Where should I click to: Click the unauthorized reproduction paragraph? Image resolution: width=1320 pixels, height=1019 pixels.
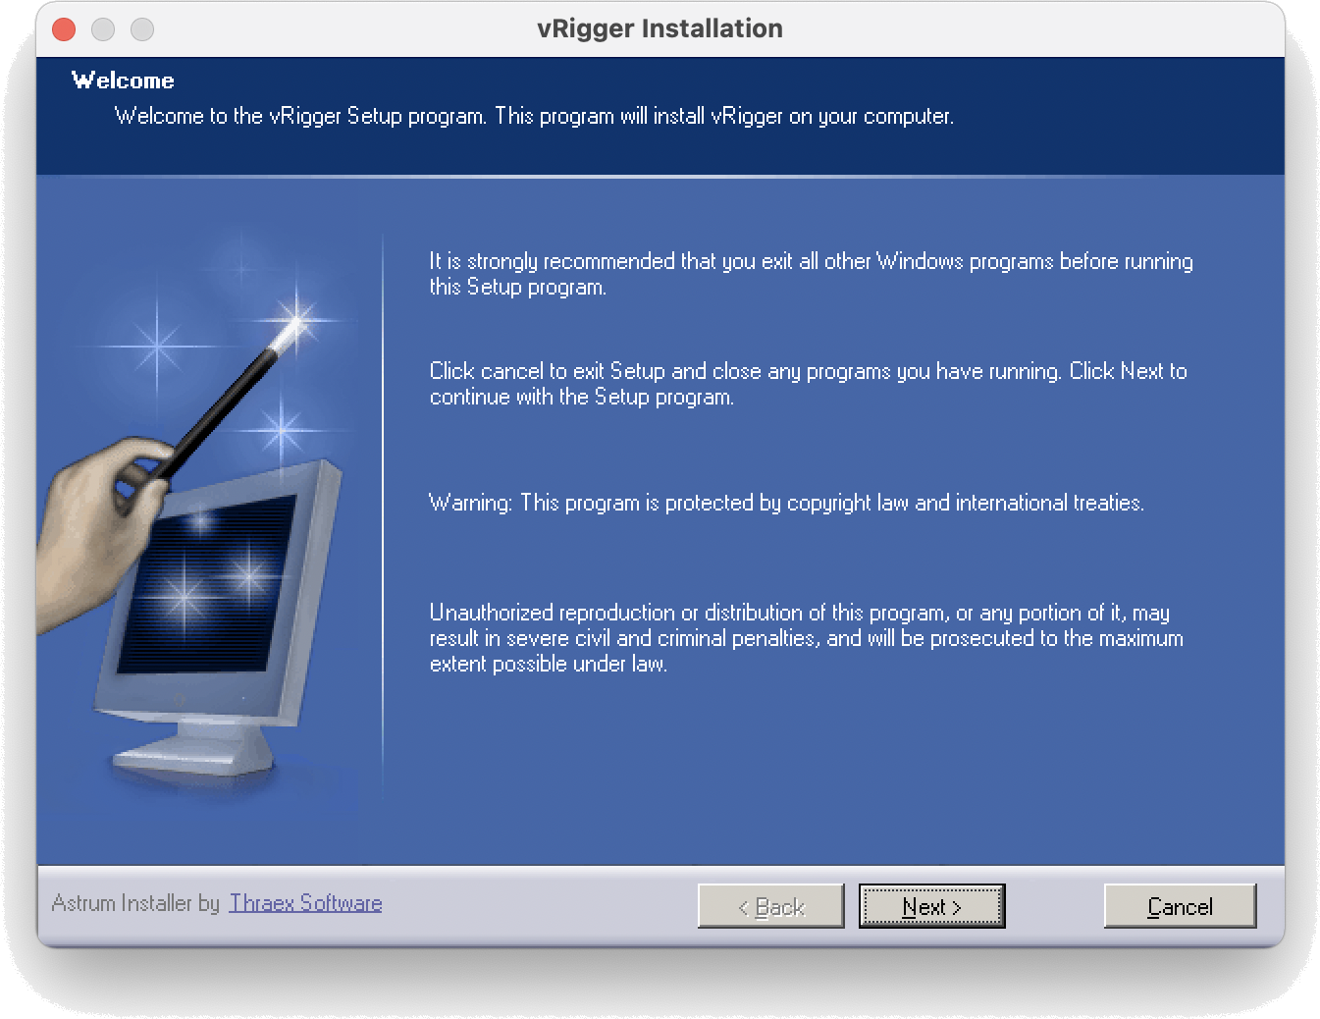click(807, 638)
